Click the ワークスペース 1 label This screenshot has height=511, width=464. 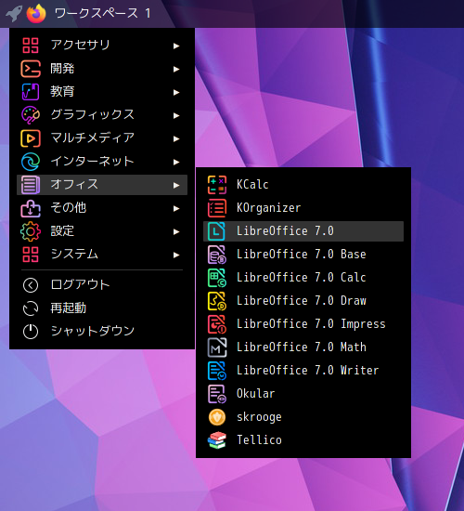(102, 13)
